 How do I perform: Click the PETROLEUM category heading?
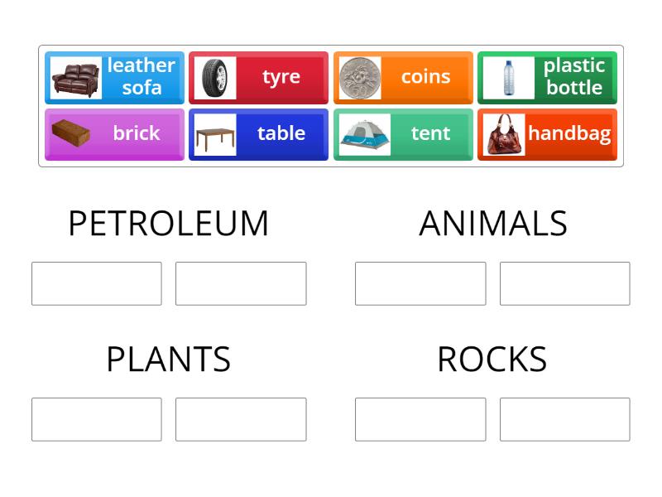pos(168,222)
